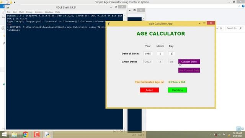Click the Given Date day field
The image size is (245, 138).
[171, 62]
